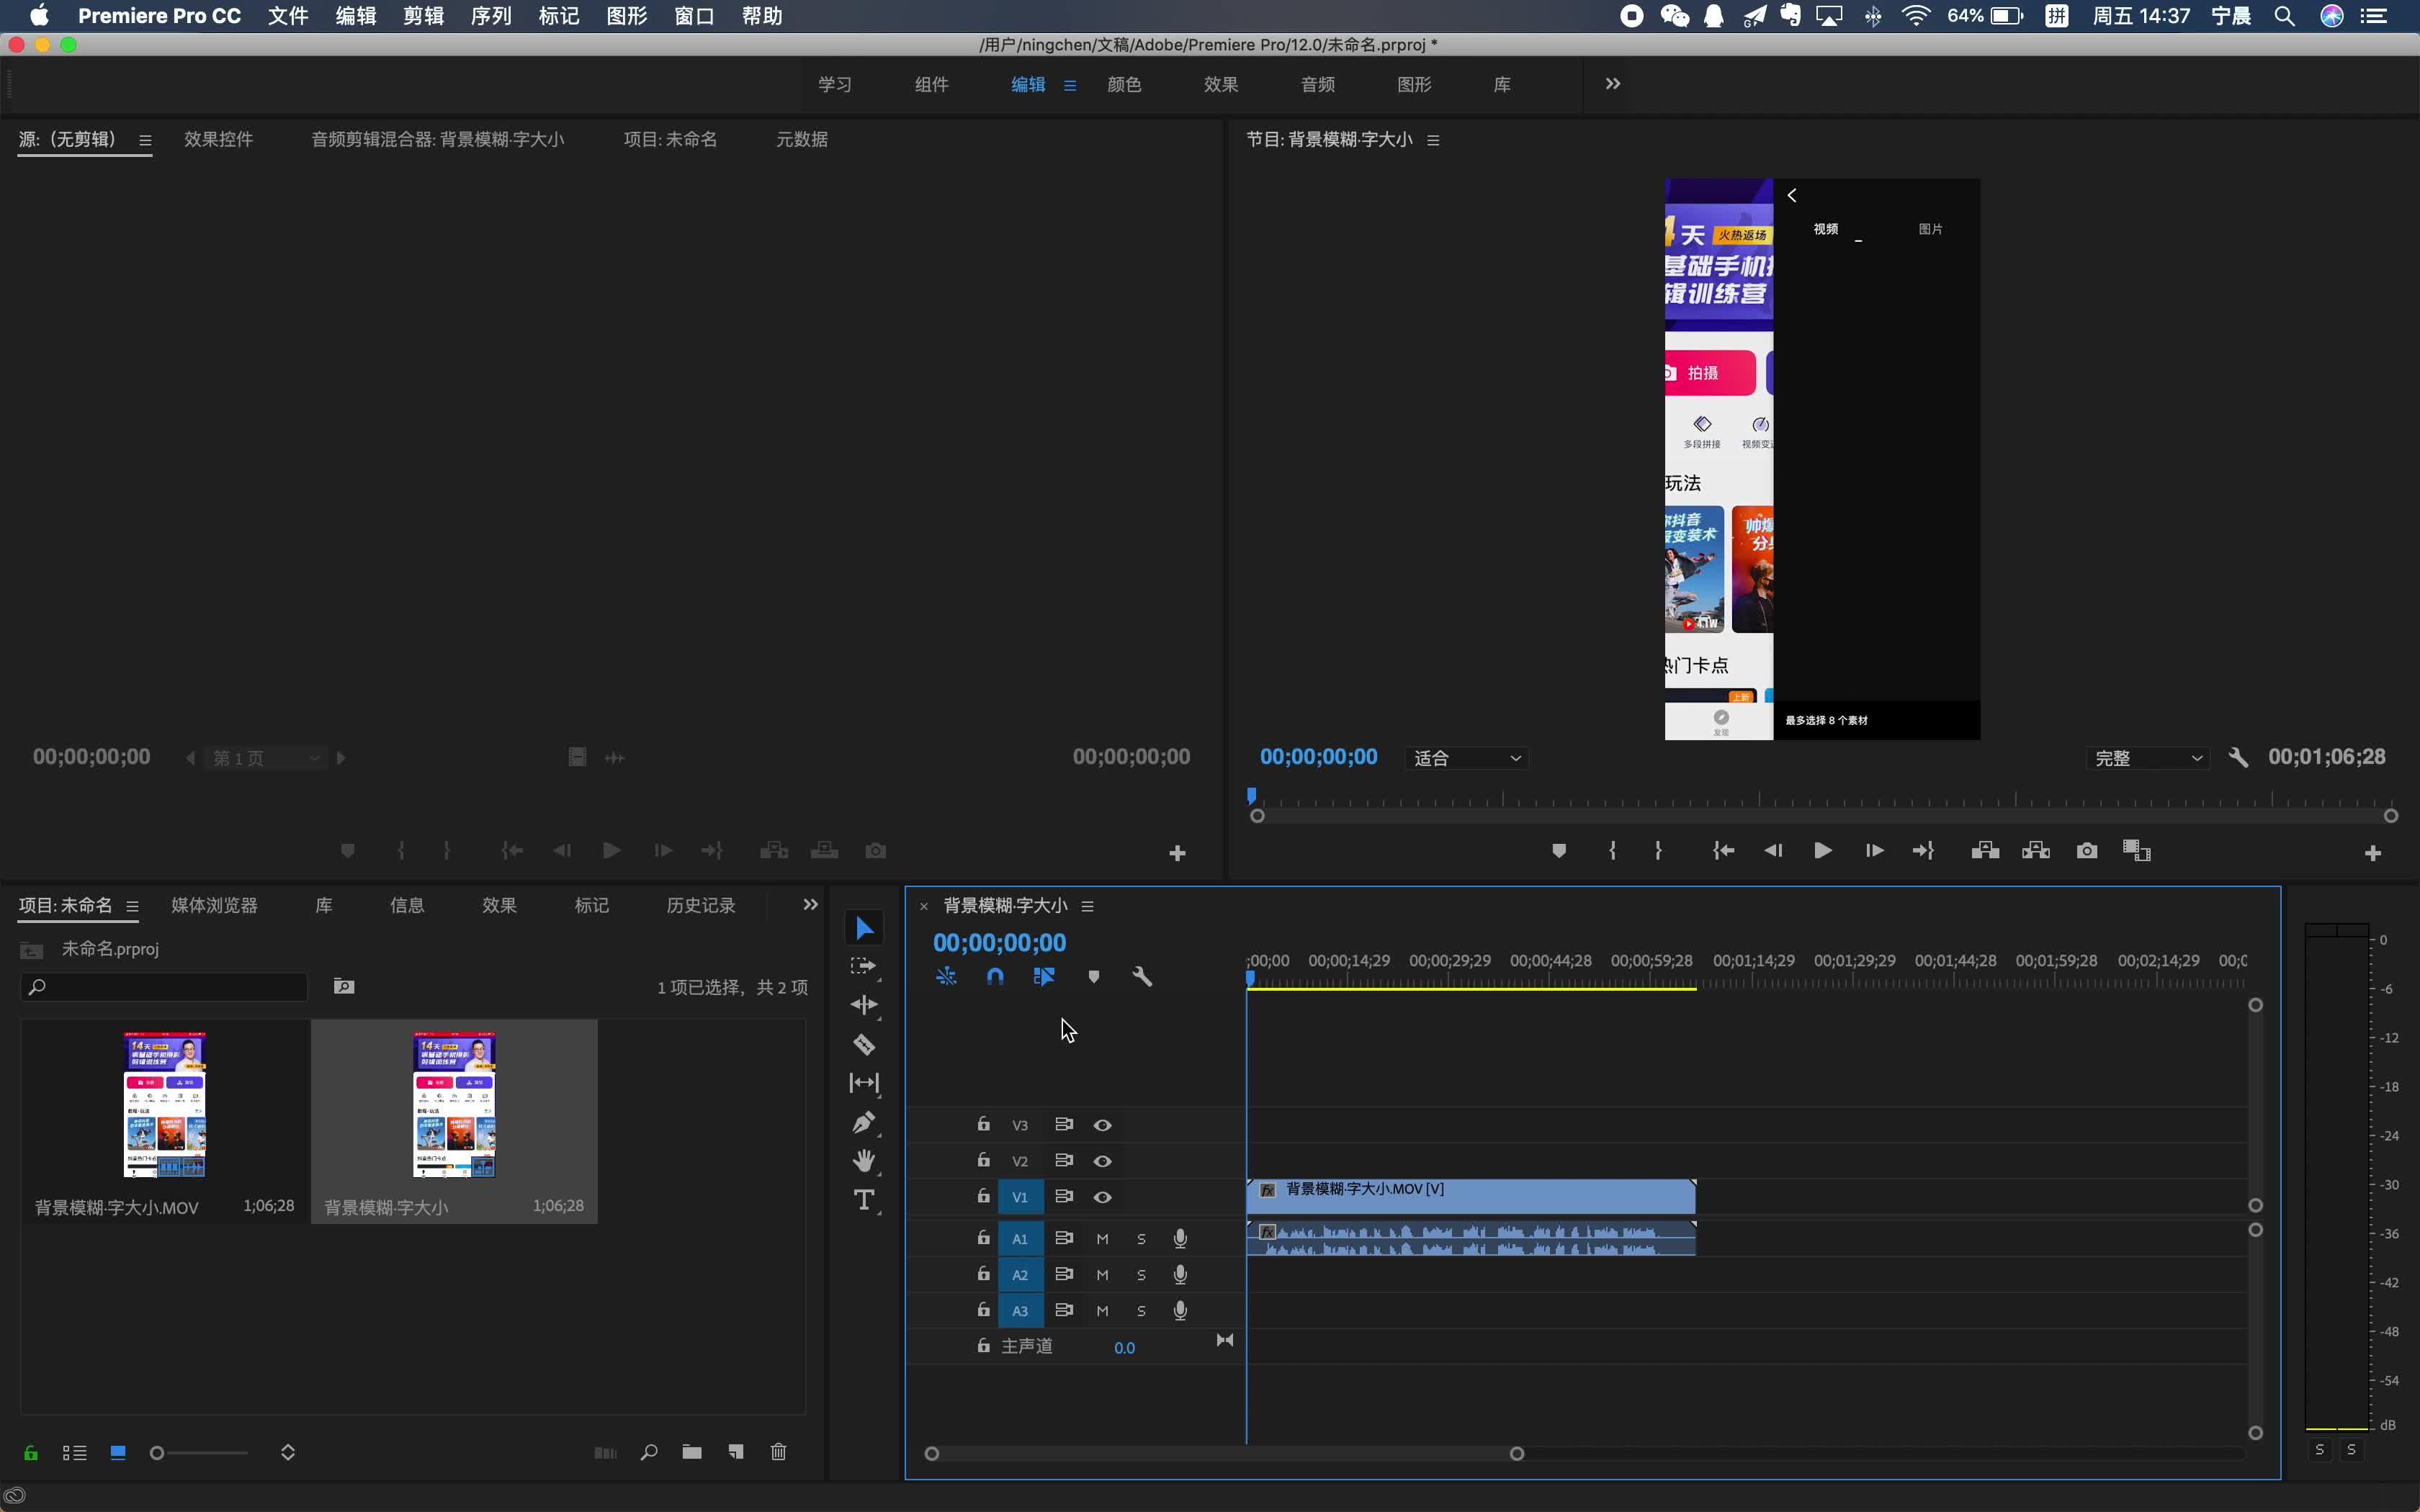This screenshot has height=1512, width=2420.
Task: Toggle Linked Selection in timeline
Action: 1044,976
